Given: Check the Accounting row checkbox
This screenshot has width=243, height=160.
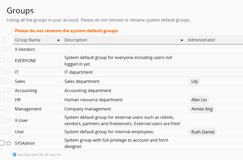Looking at the screenshot, I should point(2,90).
